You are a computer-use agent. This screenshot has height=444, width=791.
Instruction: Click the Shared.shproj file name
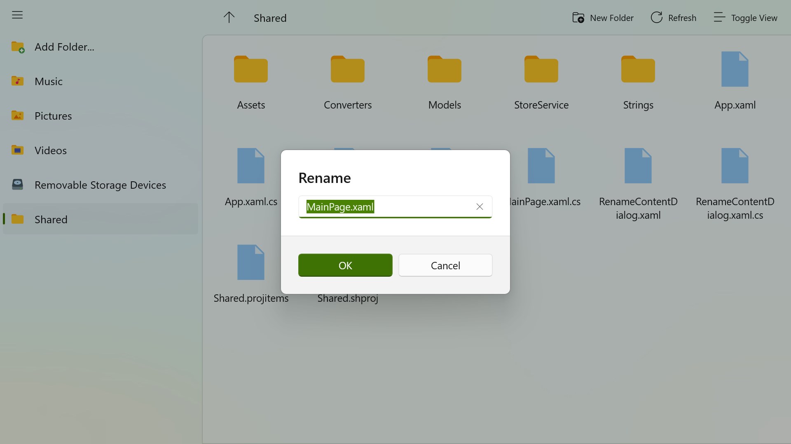coord(348,299)
